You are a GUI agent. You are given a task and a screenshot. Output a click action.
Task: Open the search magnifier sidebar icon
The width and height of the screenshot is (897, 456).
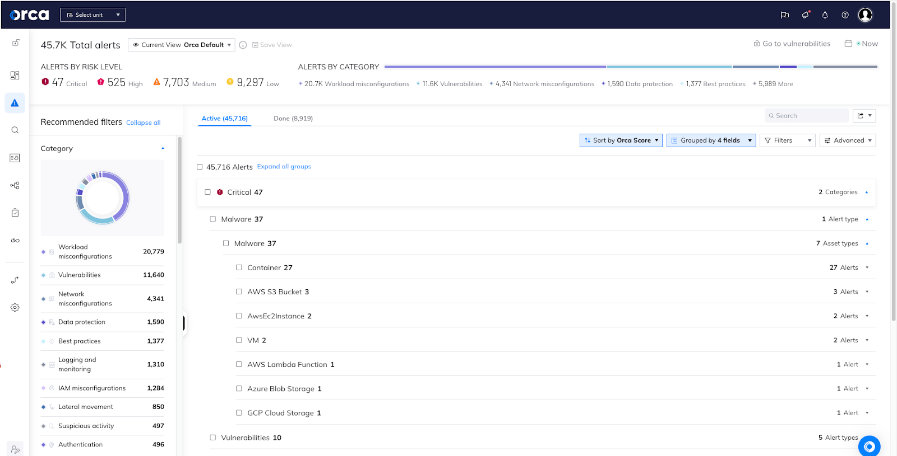point(15,130)
